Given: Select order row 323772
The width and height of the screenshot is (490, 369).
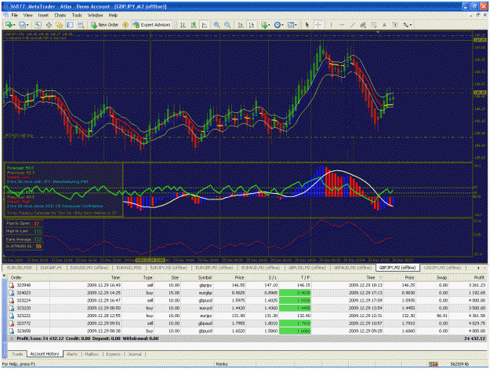Looking at the screenshot, I should (247, 323).
